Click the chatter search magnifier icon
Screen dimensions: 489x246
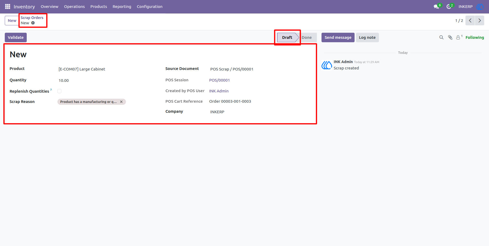click(x=441, y=37)
